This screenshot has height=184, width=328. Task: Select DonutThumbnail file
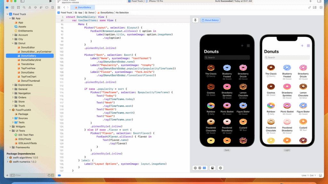[30, 81]
